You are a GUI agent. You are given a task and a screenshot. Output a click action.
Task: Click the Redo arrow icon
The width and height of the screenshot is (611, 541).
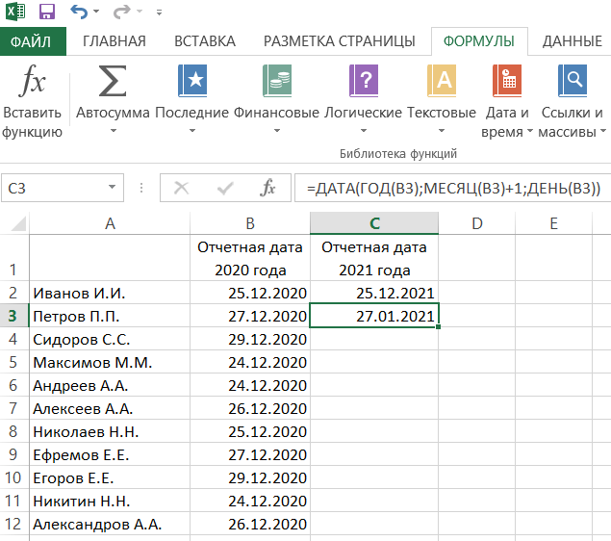point(121,12)
